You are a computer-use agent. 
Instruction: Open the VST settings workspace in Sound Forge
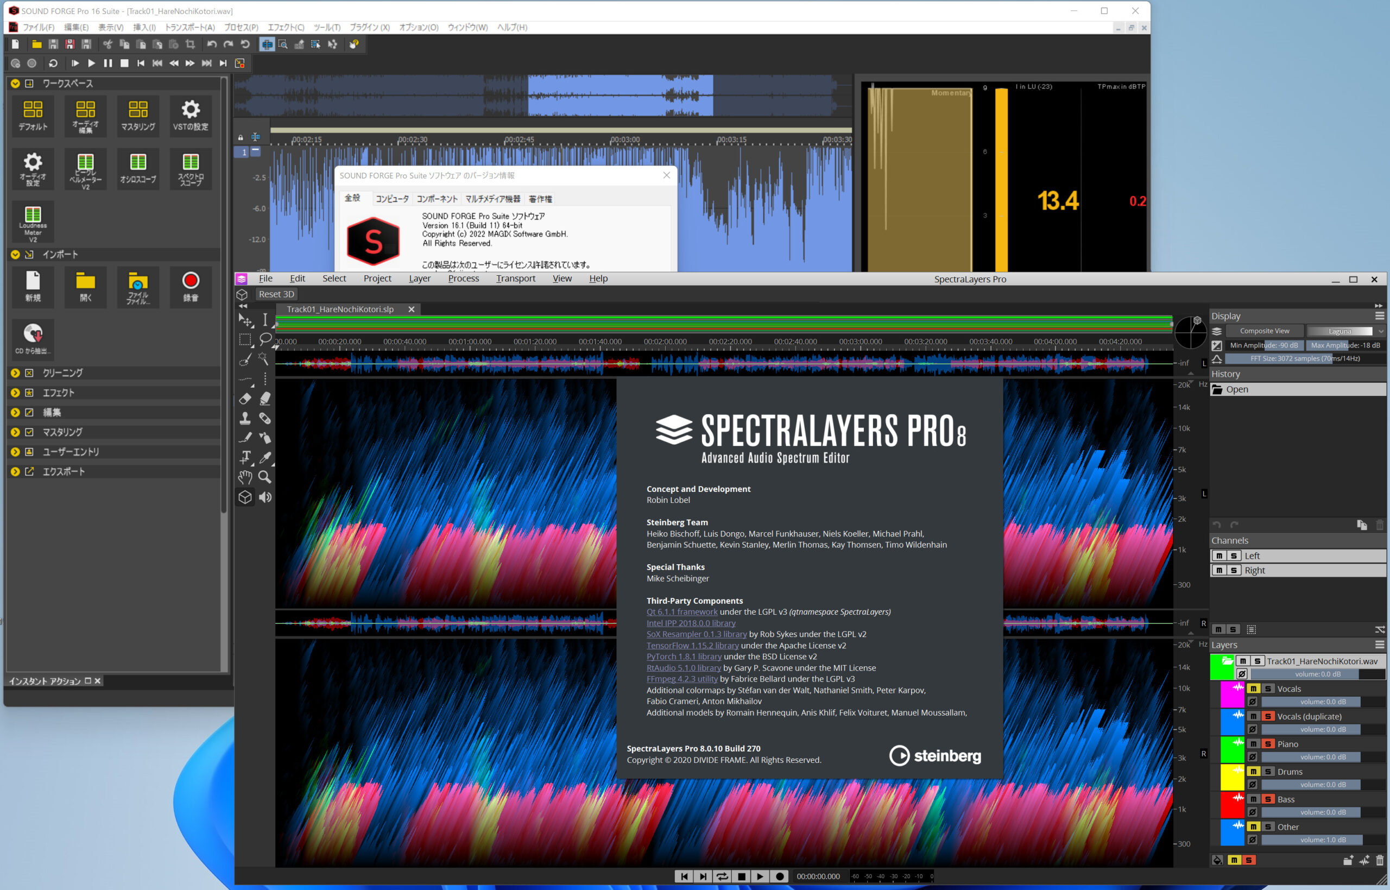[191, 115]
